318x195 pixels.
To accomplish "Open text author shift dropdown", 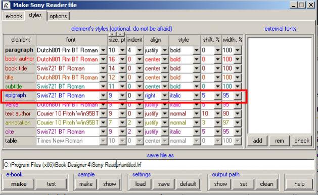I will tap(217, 113).
